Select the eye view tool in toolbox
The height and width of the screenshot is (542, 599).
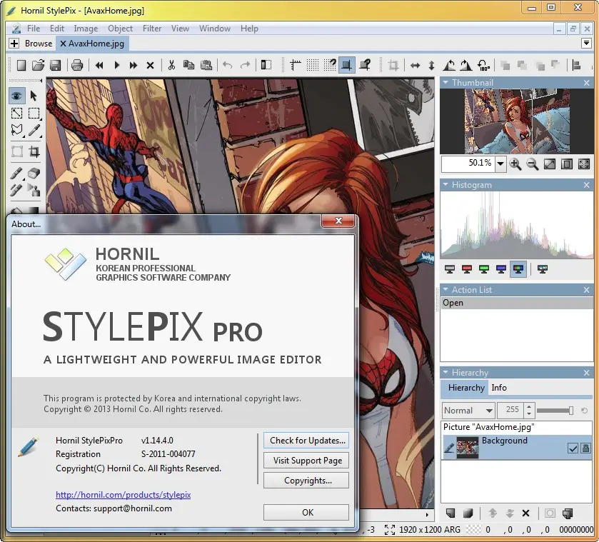(x=17, y=96)
